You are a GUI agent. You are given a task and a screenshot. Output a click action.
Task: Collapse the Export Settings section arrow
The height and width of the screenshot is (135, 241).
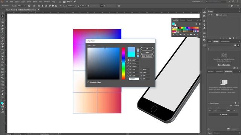[209, 103]
